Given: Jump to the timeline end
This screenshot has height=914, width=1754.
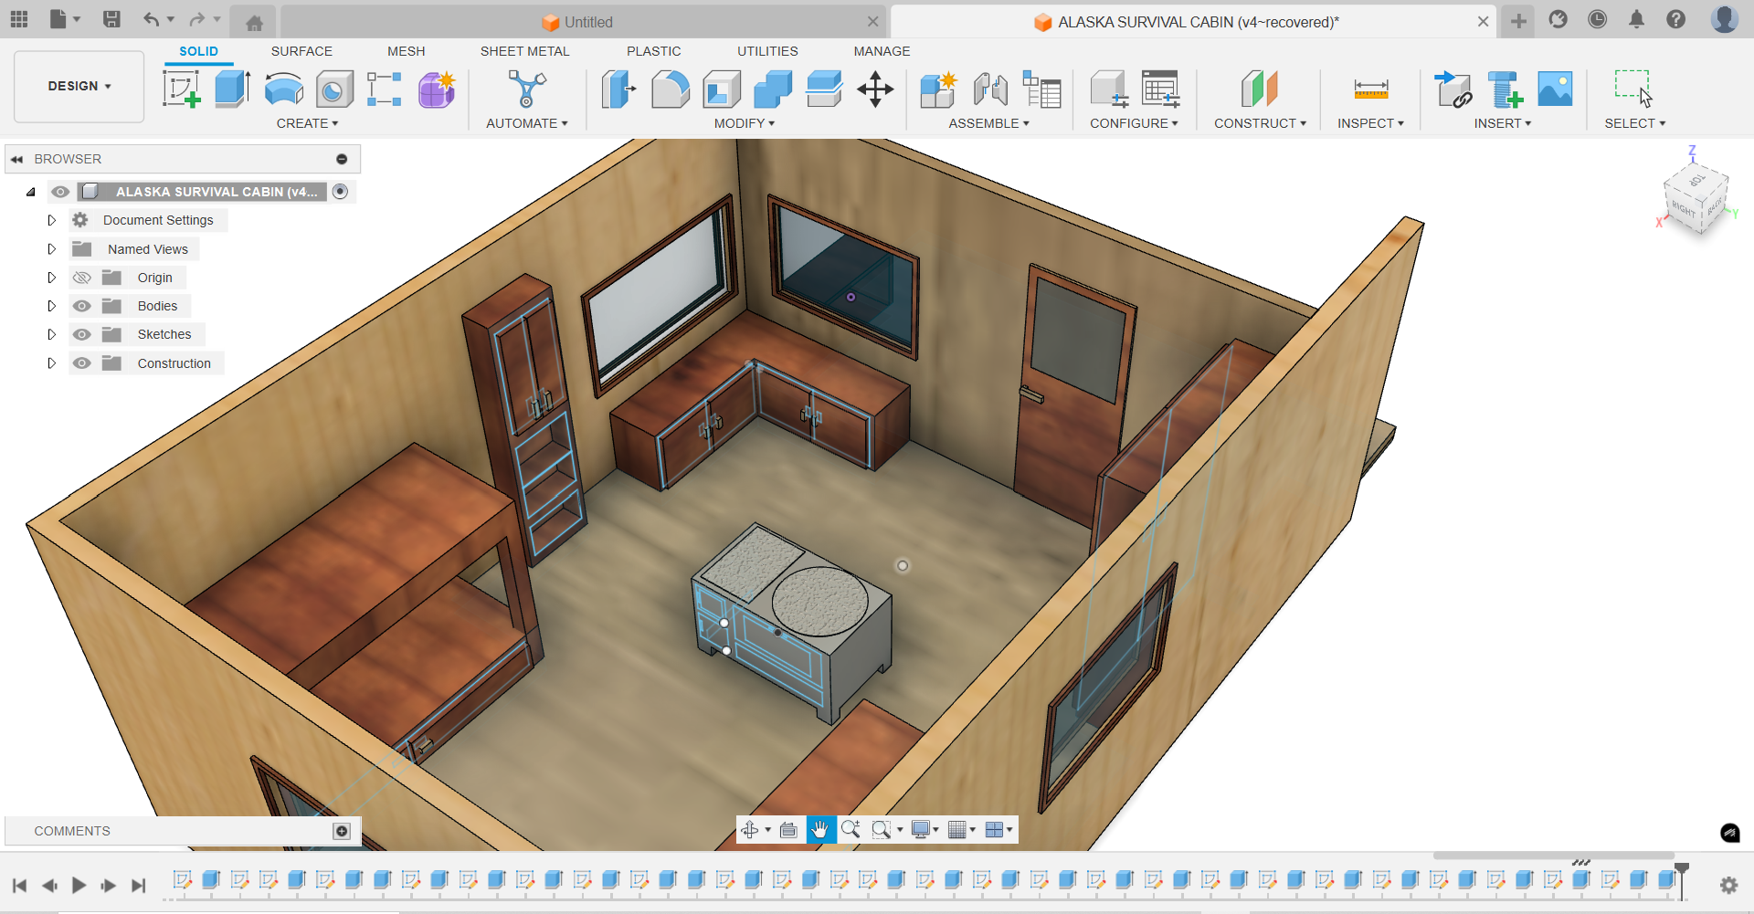Looking at the screenshot, I should point(138,885).
